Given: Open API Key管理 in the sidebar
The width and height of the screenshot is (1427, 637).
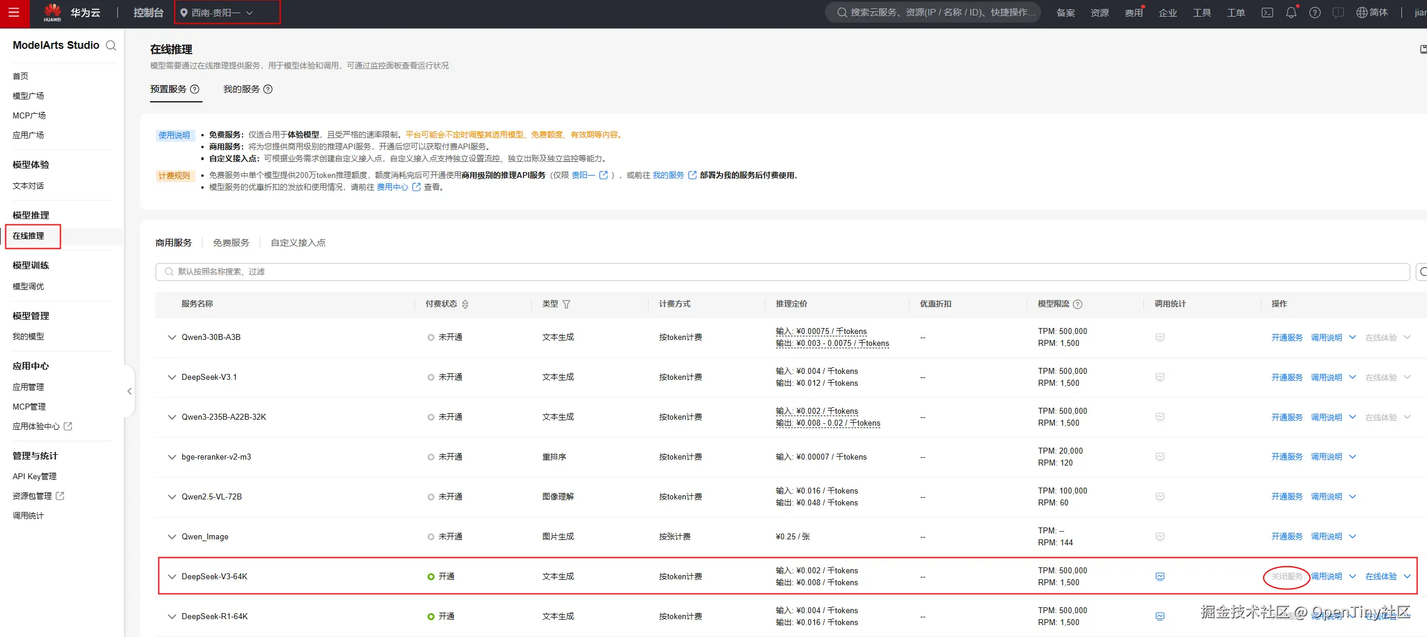Looking at the screenshot, I should 35,476.
